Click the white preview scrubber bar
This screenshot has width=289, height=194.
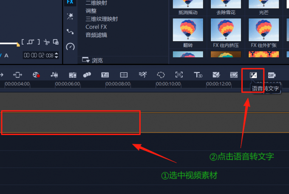8,43
